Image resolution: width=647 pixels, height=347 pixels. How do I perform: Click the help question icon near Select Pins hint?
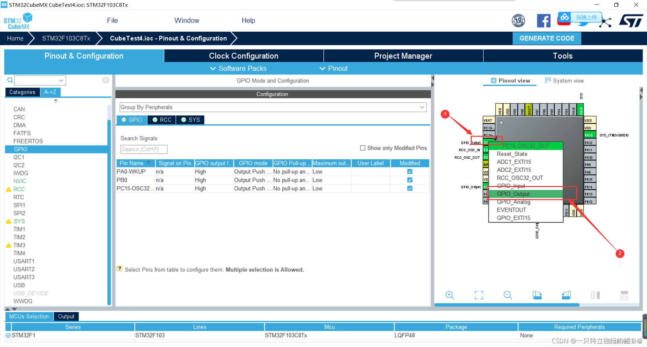click(x=119, y=269)
